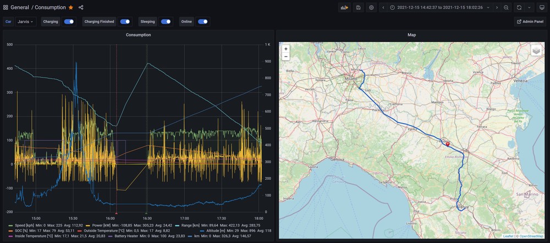The height and width of the screenshot is (243, 550).
Task: Disable the Charging Finished switch
Action: tap(125, 22)
